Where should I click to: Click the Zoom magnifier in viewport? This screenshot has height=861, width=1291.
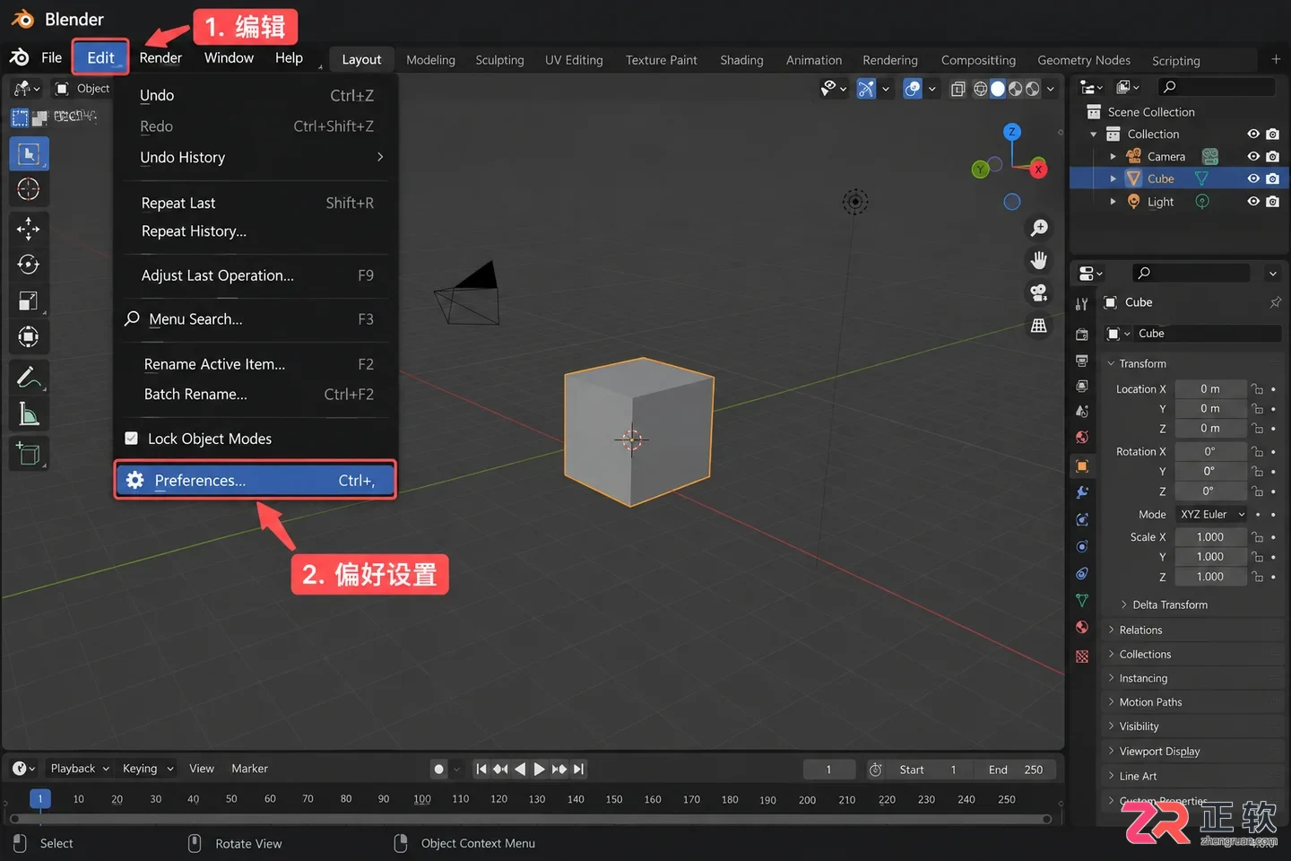click(1039, 228)
